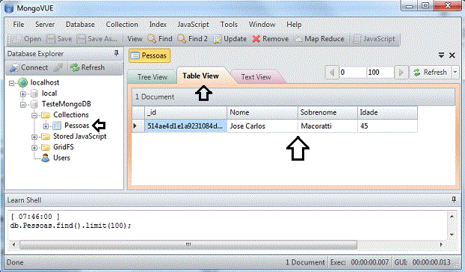The width and height of the screenshot is (465, 272).
Task: Click the Nome column header
Action: click(262, 113)
